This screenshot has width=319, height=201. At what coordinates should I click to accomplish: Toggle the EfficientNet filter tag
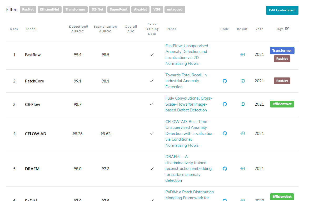point(50,9)
